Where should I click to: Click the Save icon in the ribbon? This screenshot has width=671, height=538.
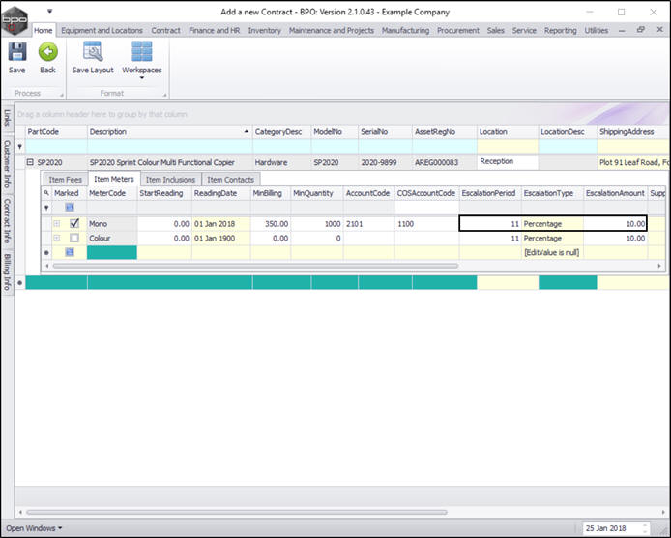[x=17, y=52]
